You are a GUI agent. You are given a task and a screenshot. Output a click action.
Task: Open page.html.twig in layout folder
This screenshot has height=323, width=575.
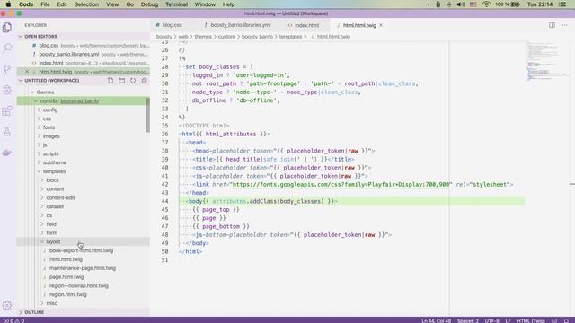click(x=66, y=277)
